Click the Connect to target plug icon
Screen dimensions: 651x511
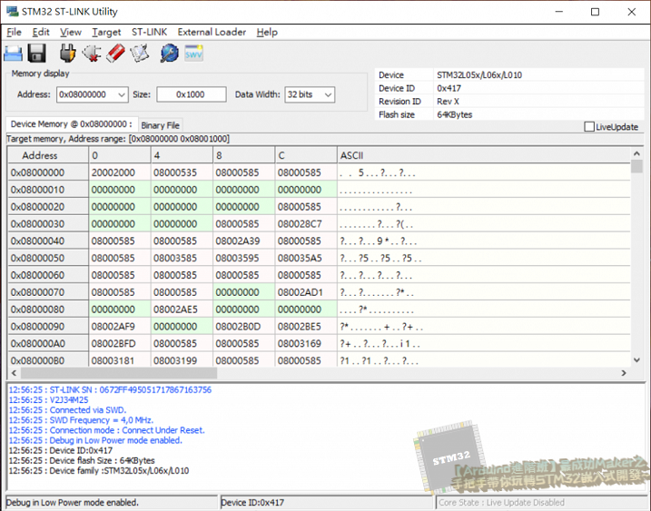click(x=68, y=54)
